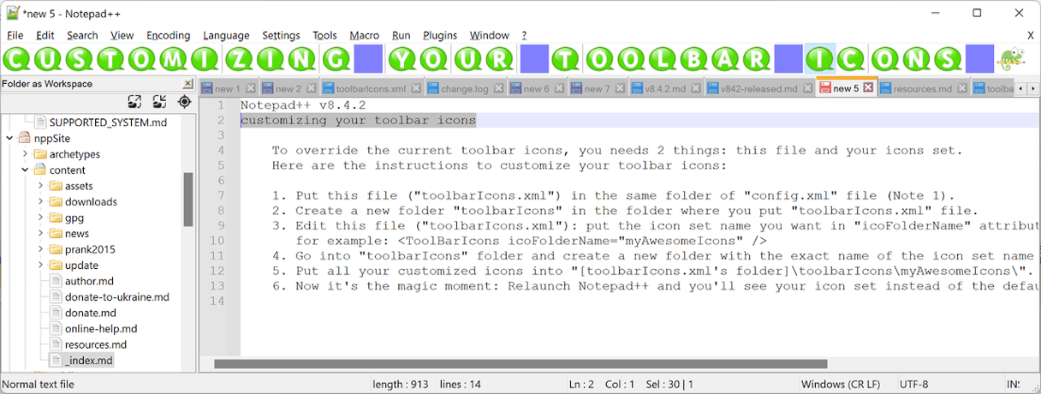Close the Folder as Workspace panel
The width and height of the screenshot is (1041, 394).
pyautogui.click(x=188, y=84)
